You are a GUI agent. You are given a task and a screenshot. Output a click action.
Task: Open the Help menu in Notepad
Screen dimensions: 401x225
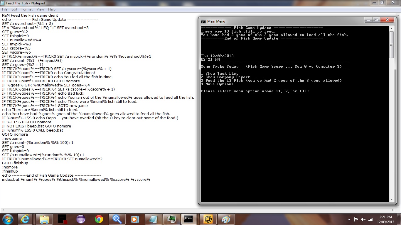(52, 9)
